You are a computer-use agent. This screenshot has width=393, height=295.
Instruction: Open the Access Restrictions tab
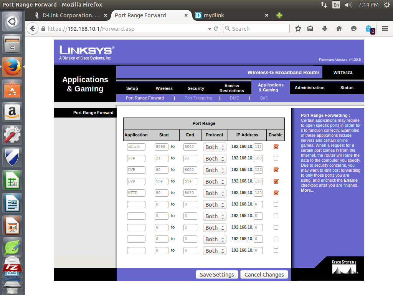click(231, 88)
